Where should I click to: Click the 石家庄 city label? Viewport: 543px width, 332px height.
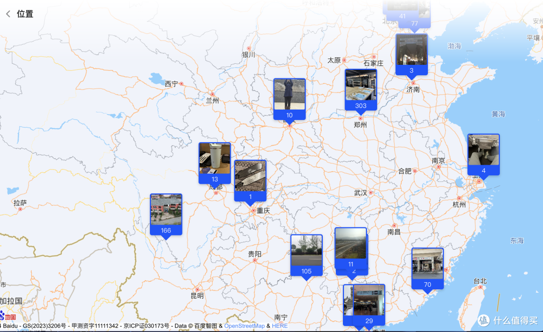pyautogui.click(x=373, y=63)
